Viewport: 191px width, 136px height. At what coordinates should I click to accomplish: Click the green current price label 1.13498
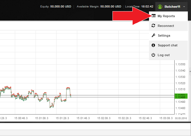(x=181, y=97)
